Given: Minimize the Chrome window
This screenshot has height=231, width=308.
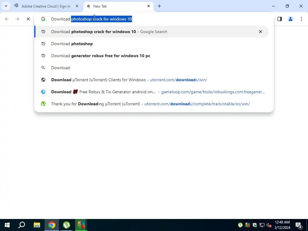Looking at the screenshot, I should [x=273, y=6].
